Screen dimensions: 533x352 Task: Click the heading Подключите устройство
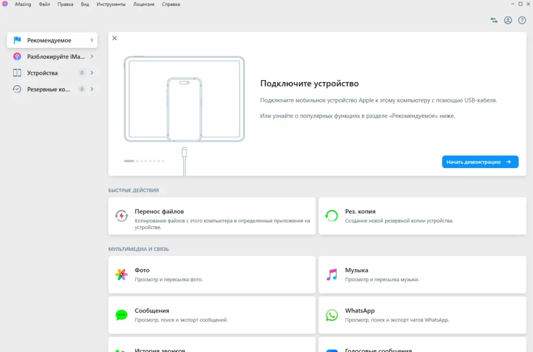pyautogui.click(x=309, y=83)
